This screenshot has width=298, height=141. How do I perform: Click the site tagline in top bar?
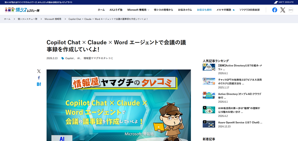point(38,2)
